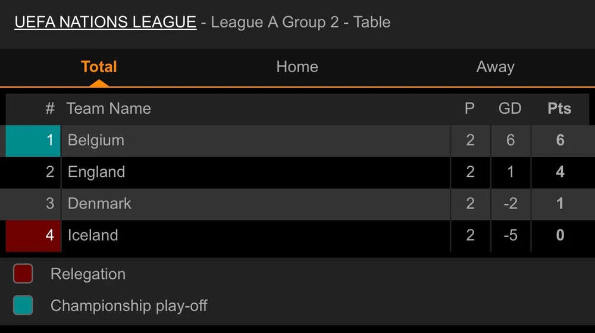Click Iceland's goal difference -5
The width and height of the screenshot is (595, 333).
510,235
